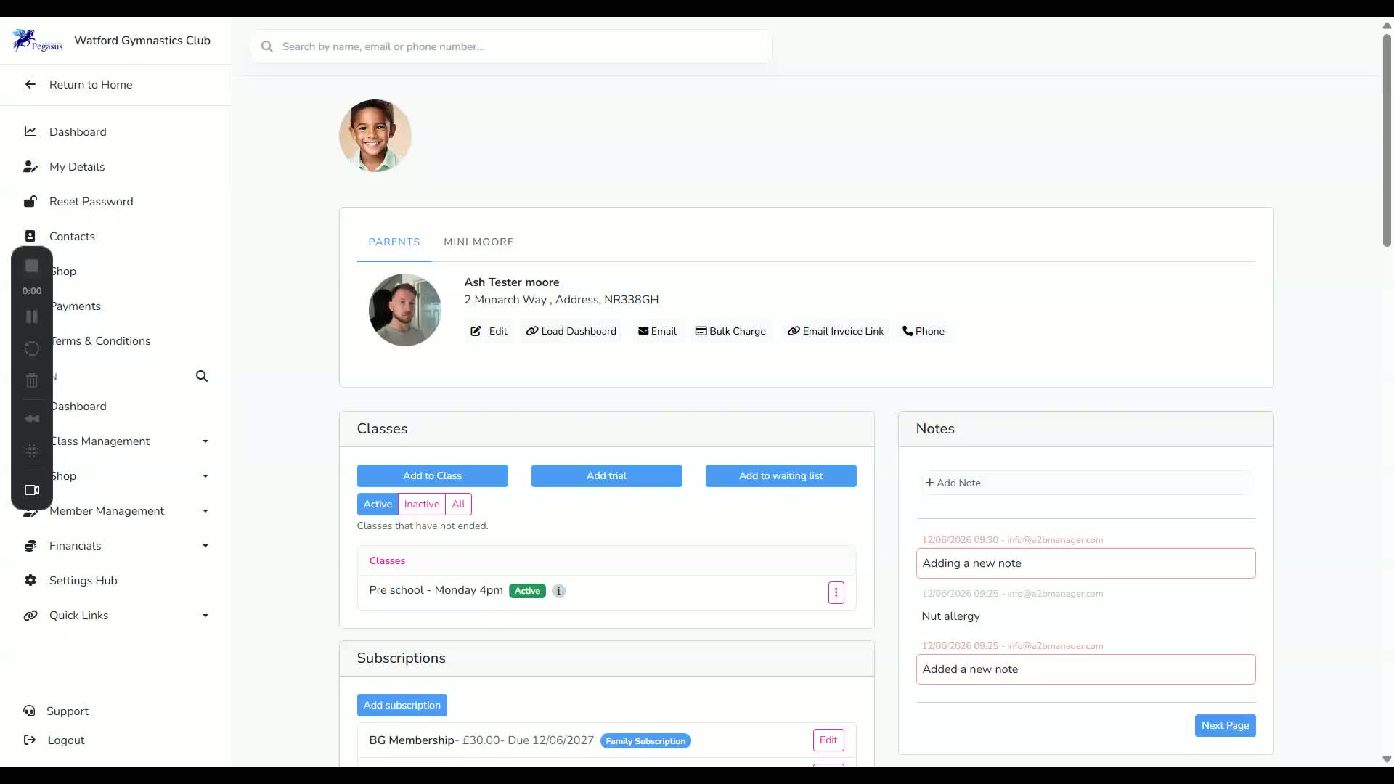This screenshot has width=1394, height=784.
Task: Click the recorder dotted grid icon
Action: click(32, 451)
